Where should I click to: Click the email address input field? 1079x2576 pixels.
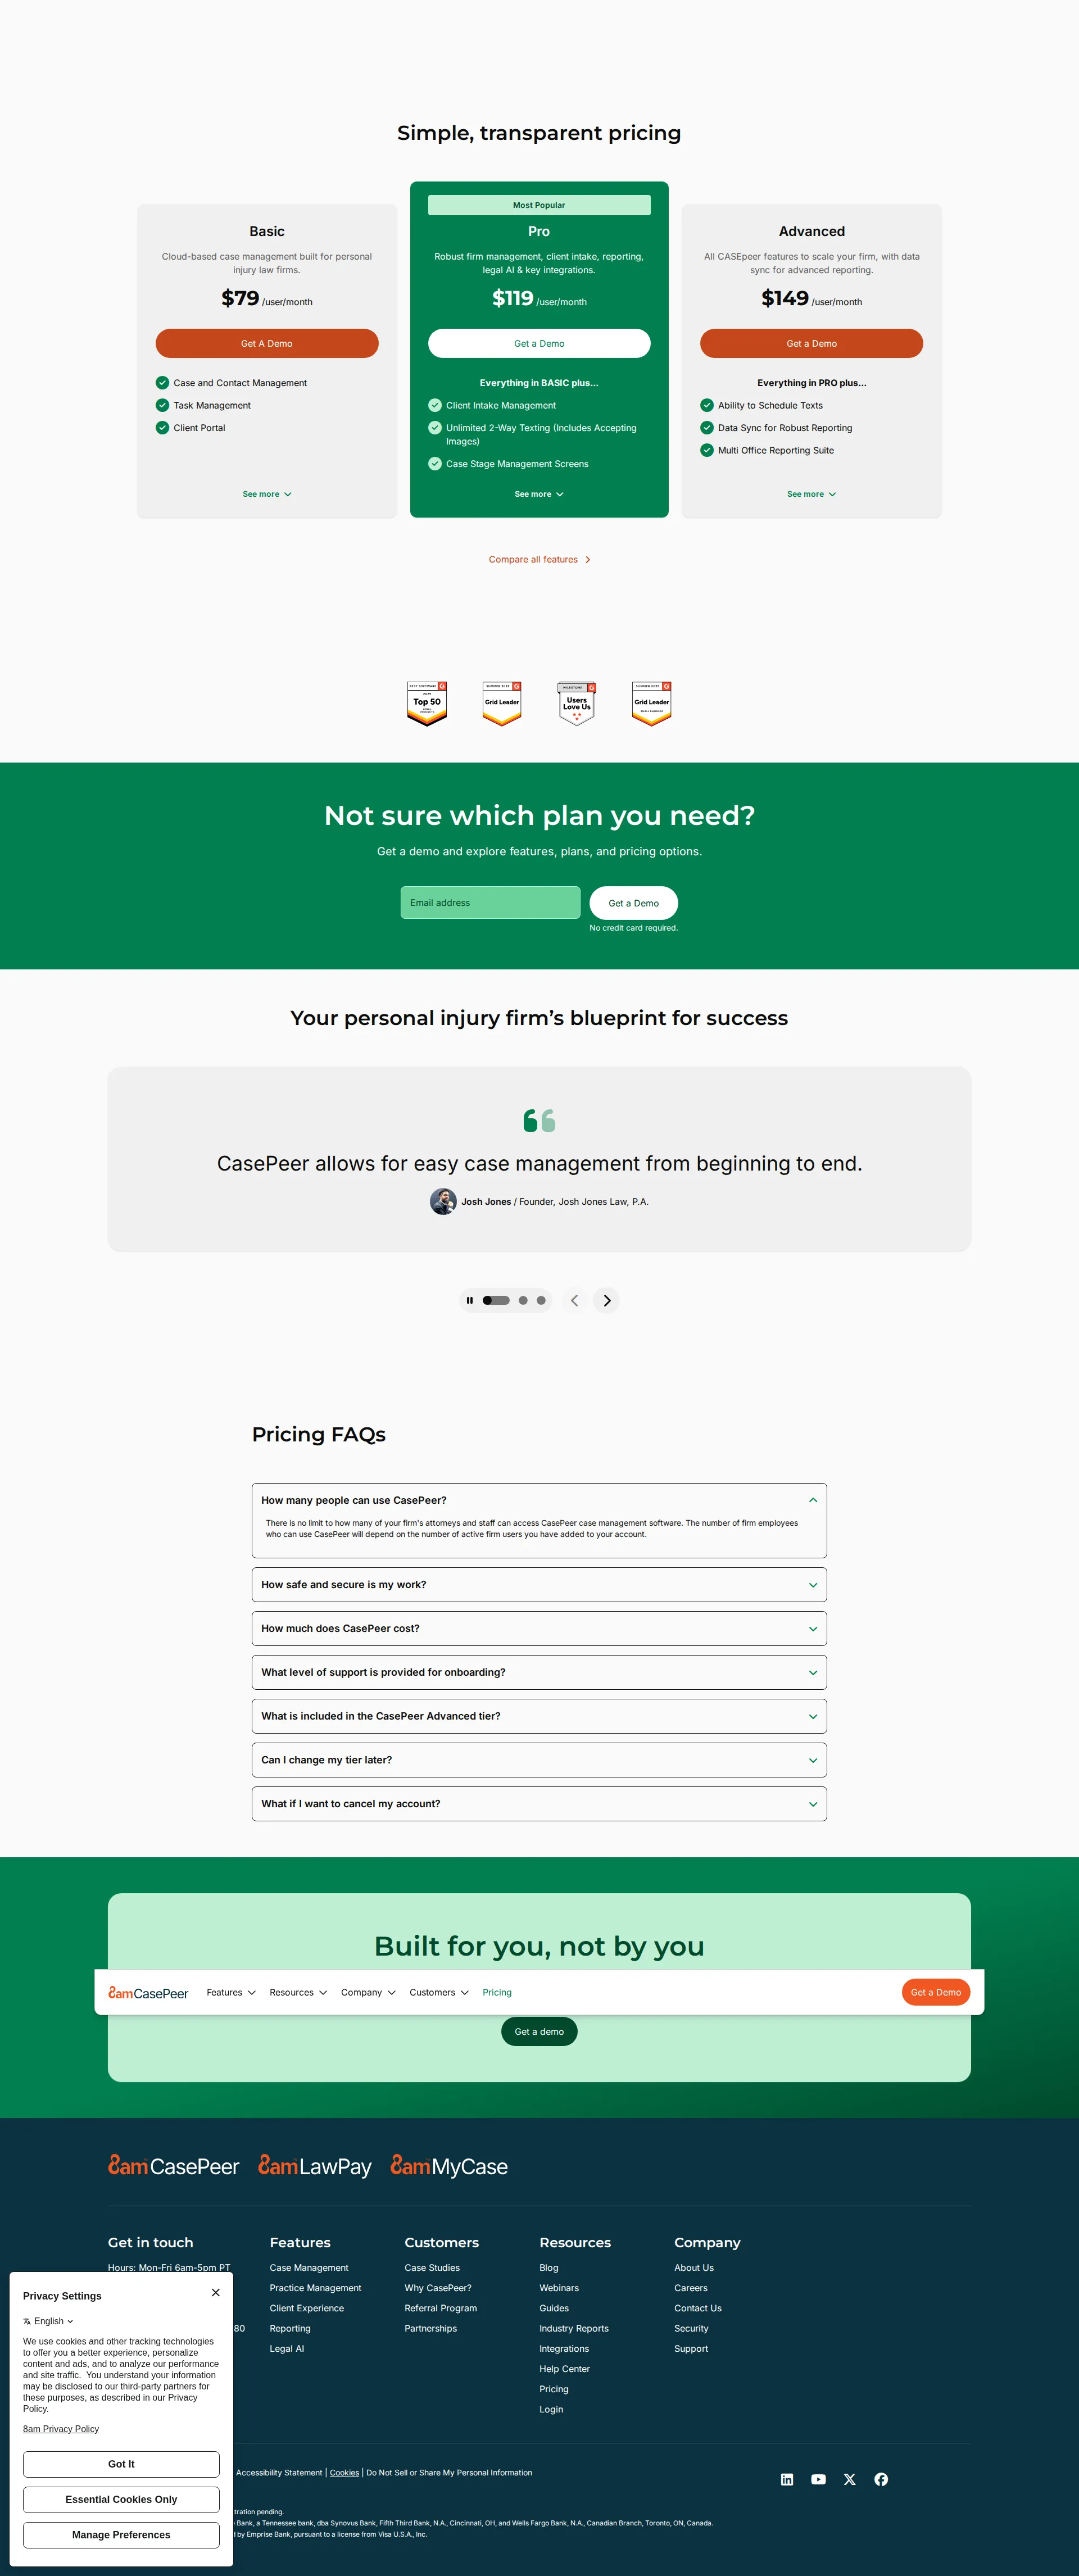point(490,902)
